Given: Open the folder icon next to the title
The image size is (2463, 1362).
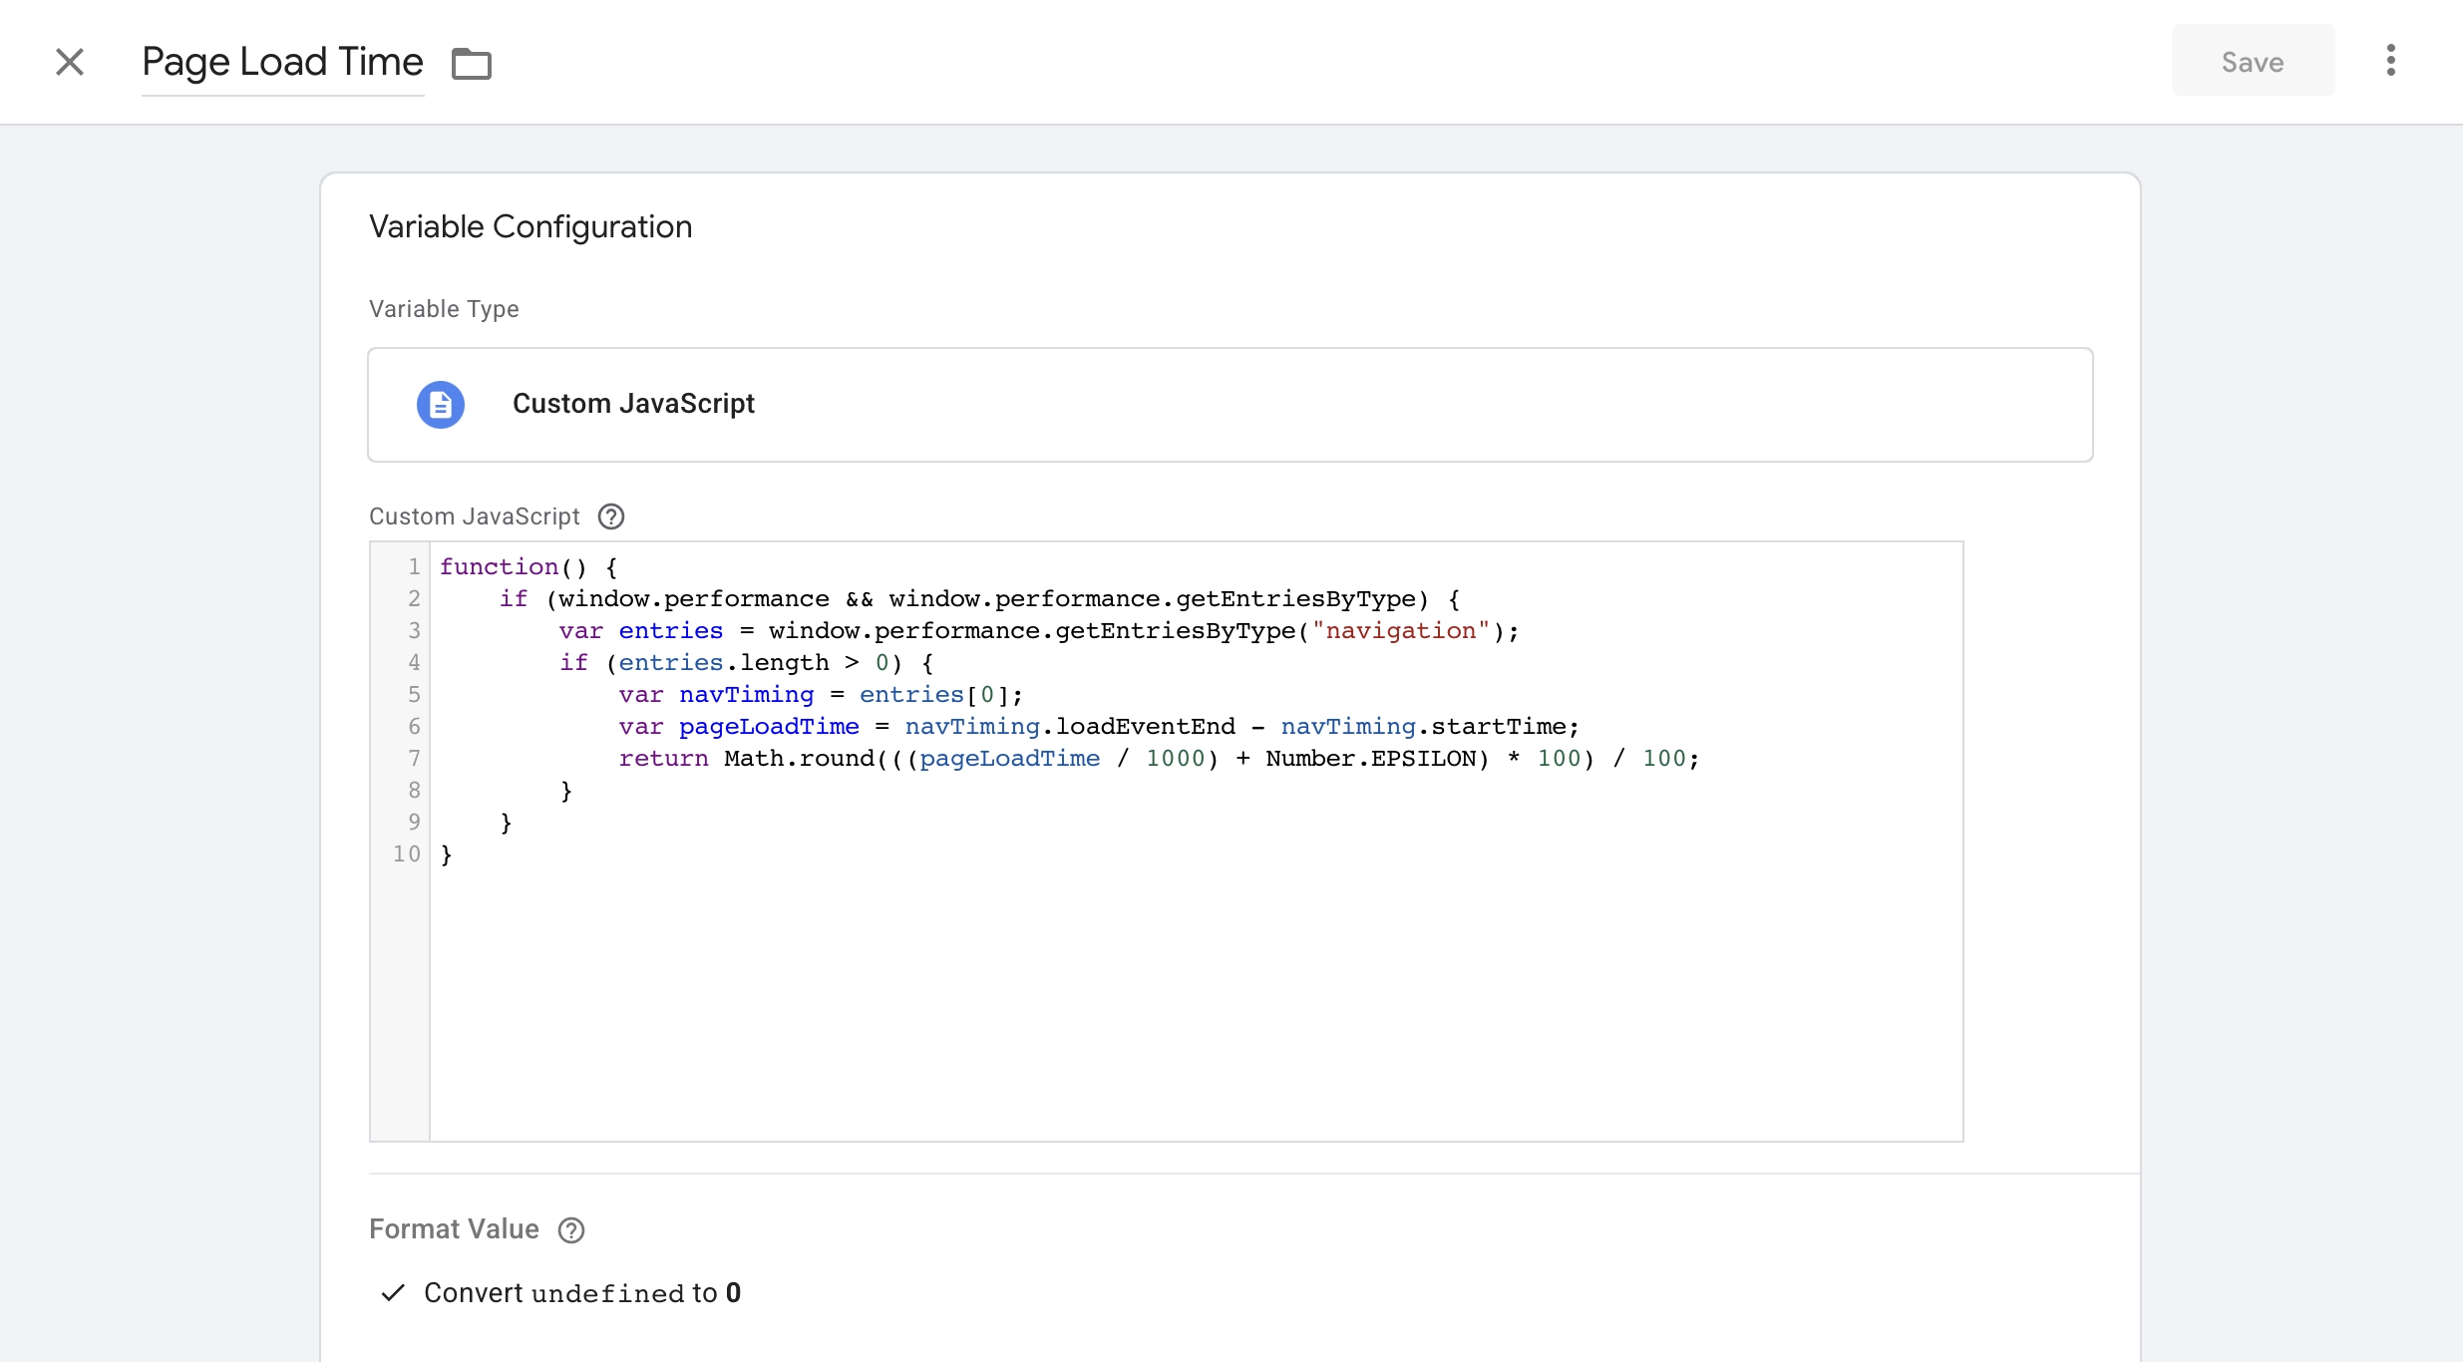Looking at the screenshot, I should point(472,63).
